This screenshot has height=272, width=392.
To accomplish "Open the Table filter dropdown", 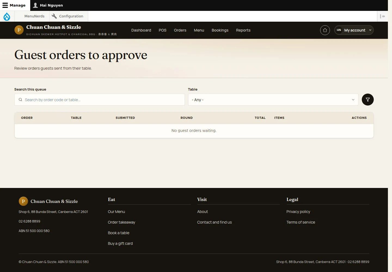I will [x=273, y=100].
